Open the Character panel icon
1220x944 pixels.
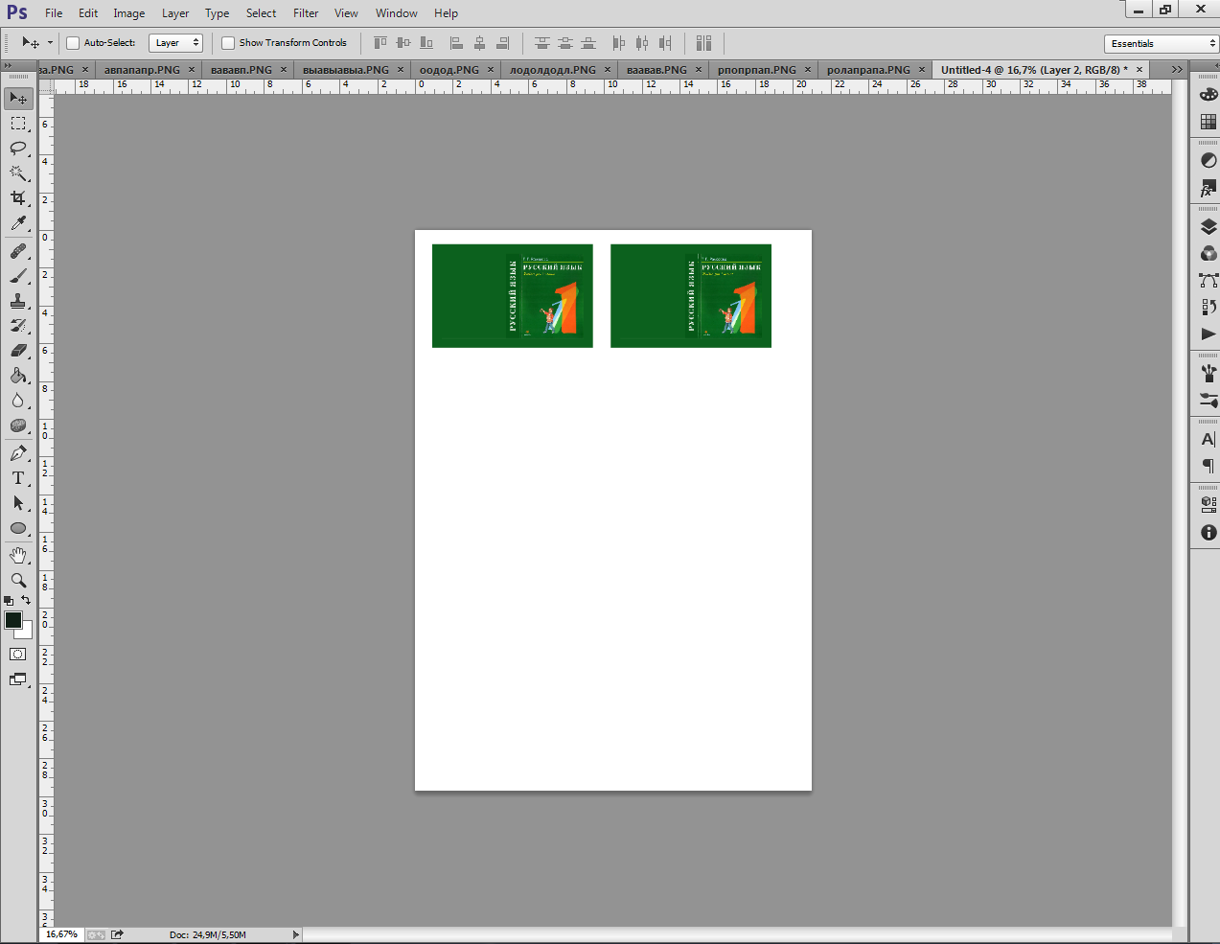pos(1208,439)
